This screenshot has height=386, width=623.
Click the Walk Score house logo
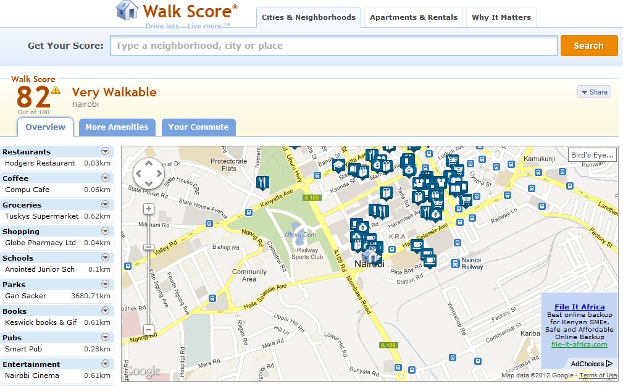127,10
